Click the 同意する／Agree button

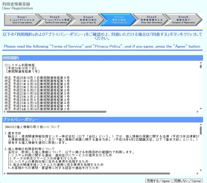click(158, 181)
